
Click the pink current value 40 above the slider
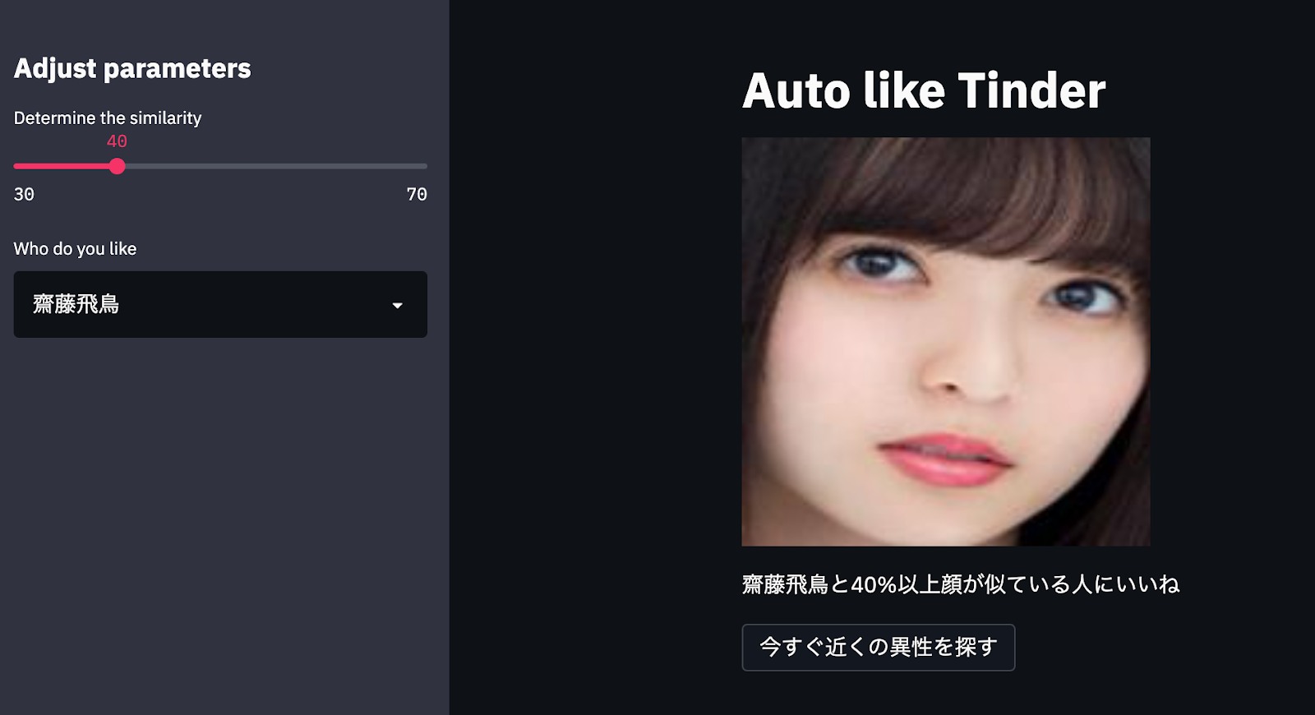tap(117, 141)
